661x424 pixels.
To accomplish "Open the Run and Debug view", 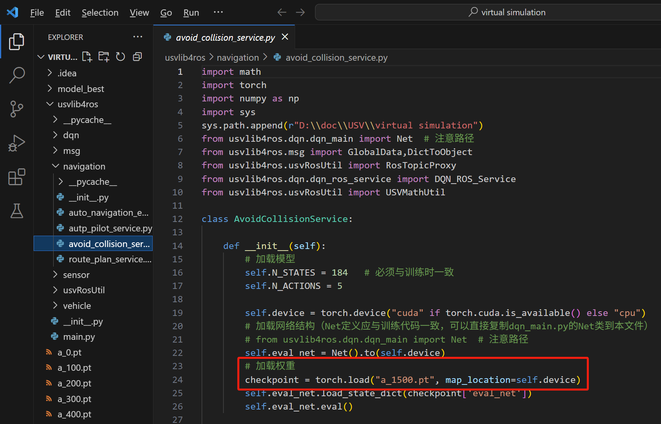I will pyautogui.click(x=16, y=143).
